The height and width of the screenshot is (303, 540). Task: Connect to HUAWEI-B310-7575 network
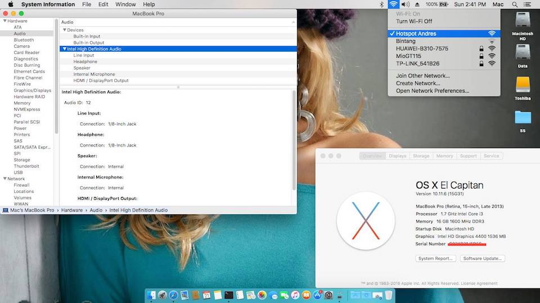444,48
